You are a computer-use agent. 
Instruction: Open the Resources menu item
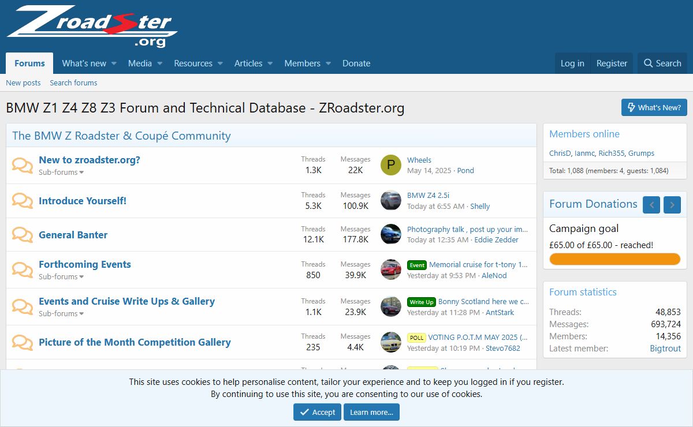click(193, 63)
